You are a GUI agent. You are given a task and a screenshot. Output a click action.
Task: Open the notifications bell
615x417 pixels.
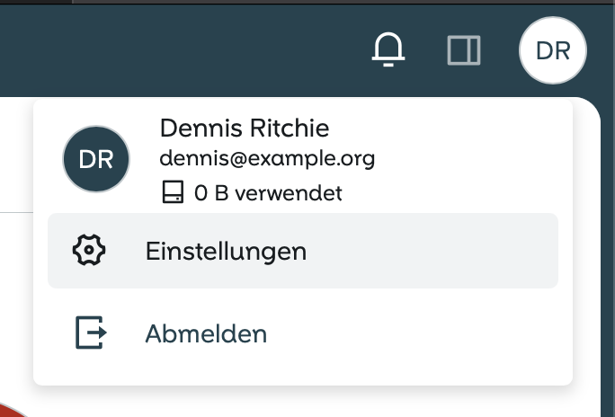click(x=389, y=49)
